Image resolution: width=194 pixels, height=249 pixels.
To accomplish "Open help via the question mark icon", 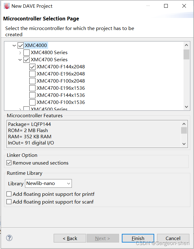I will coord(9,238).
